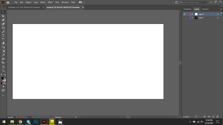
Task: Select the Blend tool
Action: click(x=3, y=63)
